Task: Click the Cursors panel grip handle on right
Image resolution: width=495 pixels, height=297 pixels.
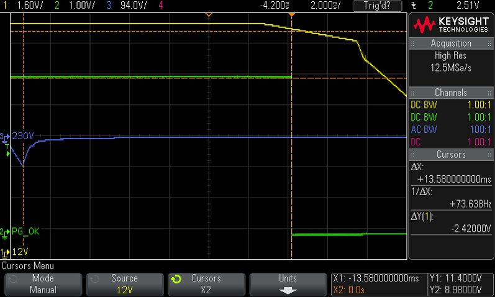Action: [489, 155]
